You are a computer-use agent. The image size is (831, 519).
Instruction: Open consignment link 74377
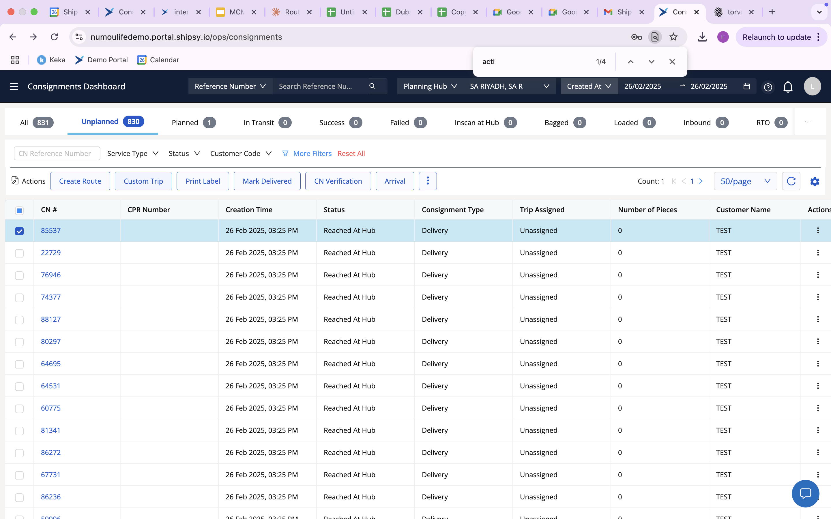(50, 297)
